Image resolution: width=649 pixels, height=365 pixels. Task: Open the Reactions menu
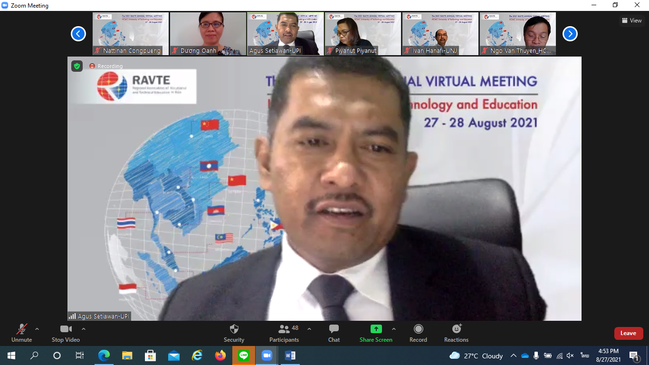[x=456, y=333]
